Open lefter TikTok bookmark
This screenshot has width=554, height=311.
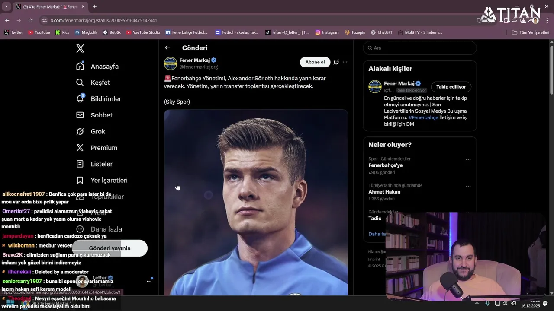(x=287, y=32)
